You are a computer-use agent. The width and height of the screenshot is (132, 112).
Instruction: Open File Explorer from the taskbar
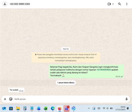(18, 108)
